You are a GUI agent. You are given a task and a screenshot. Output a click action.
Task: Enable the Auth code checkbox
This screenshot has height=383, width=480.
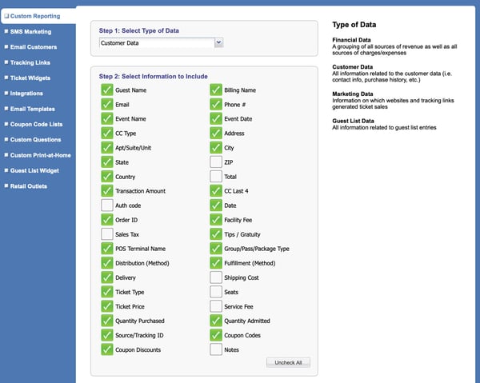tap(107, 205)
